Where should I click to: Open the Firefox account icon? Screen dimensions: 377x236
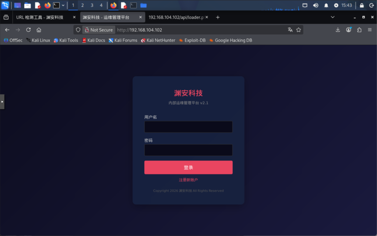[349, 30]
